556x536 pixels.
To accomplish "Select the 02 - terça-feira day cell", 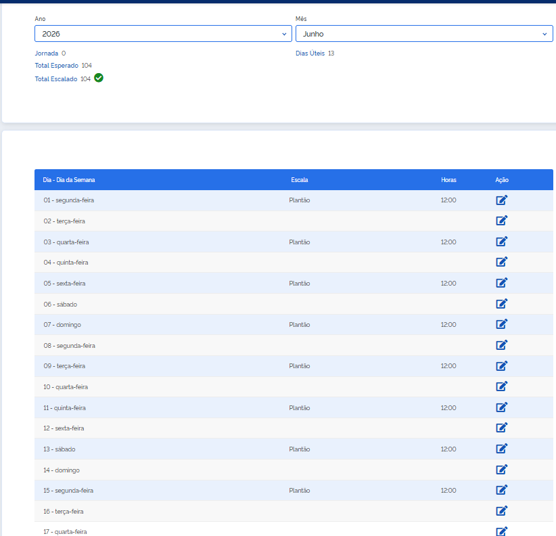I will [x=64, y=221].
